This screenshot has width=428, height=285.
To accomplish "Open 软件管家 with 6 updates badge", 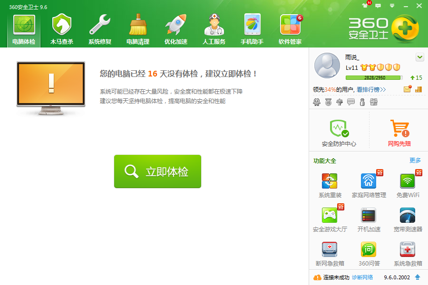I will pos(290,30).
